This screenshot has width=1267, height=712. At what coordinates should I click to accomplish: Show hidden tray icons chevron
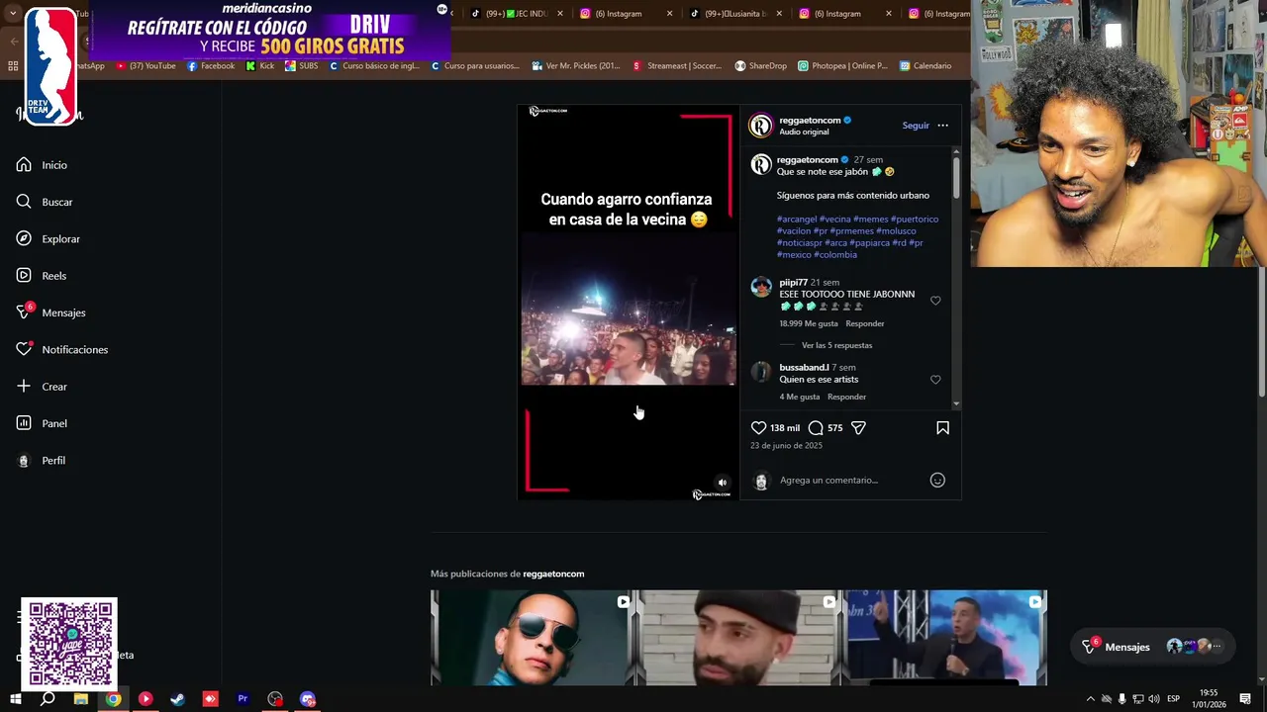(1091, 699)
